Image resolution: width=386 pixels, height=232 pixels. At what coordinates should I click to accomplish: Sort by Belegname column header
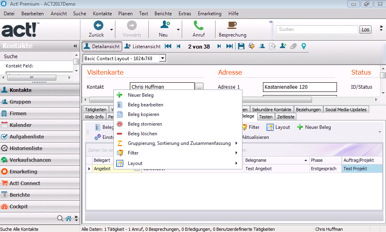(276, 160)
